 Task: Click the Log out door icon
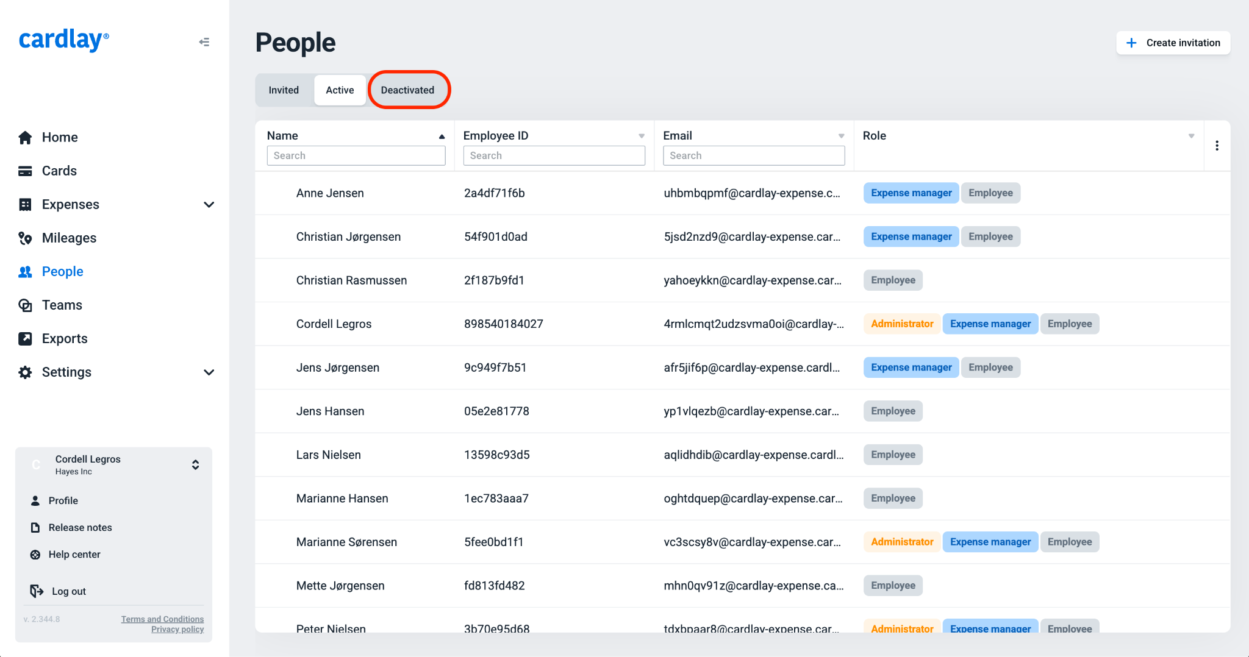pyautogui.click(x=37, y=591)
